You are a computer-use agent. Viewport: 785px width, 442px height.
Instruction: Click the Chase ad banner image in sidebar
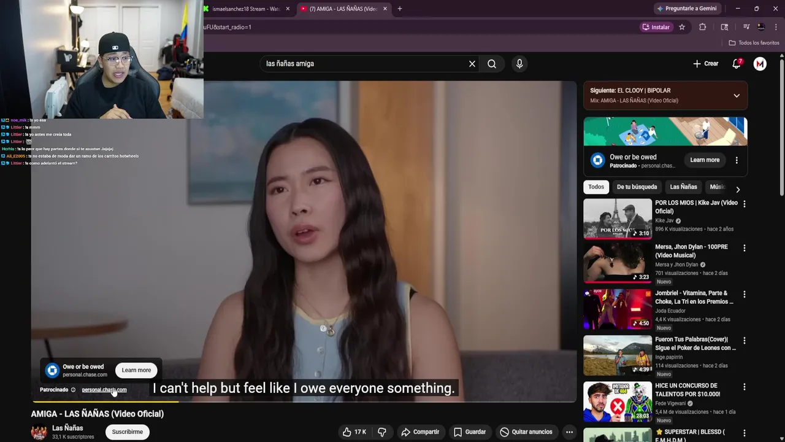(x=665, y=131)
